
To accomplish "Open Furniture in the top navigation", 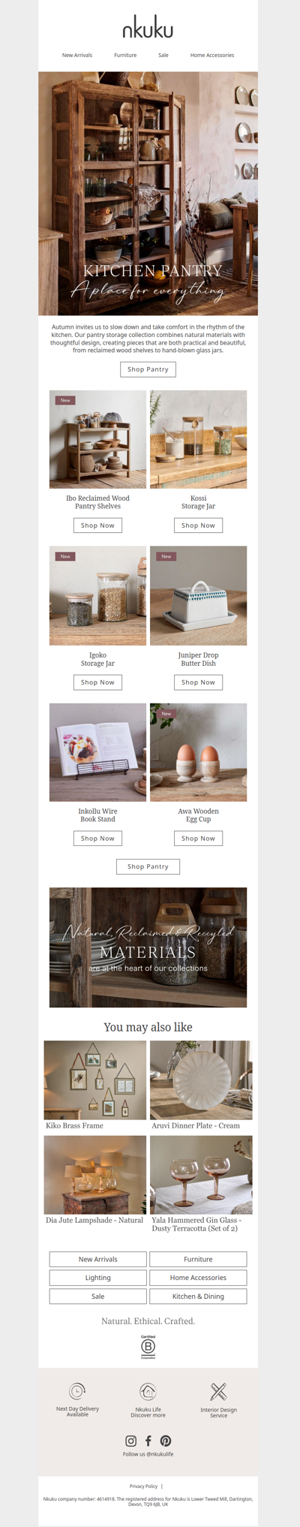I will (x=125, y=55).
